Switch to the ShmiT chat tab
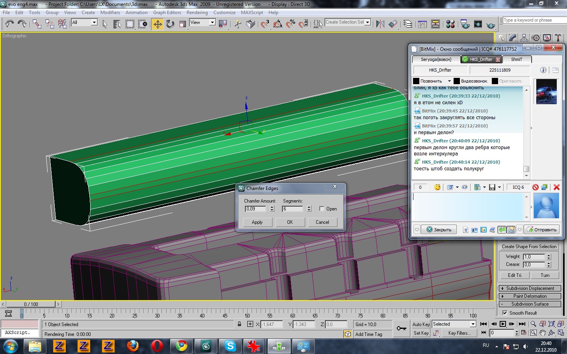The height and width of the screenshot is (354, 567). [517, 59]
